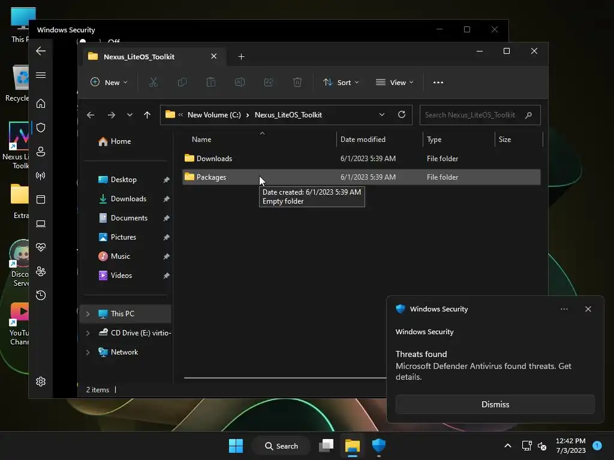The width and height of the screenshot is (614, 460).
Task: Sort by the Type column header
Action: [x=434, y=139]
